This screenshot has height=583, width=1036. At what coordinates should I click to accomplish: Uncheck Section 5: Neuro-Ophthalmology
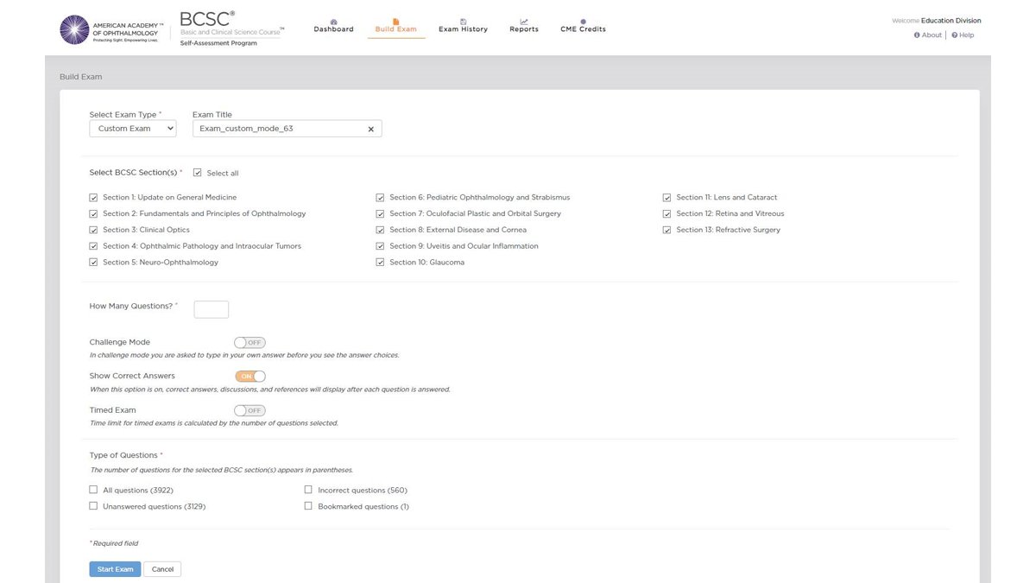point(93,262)
